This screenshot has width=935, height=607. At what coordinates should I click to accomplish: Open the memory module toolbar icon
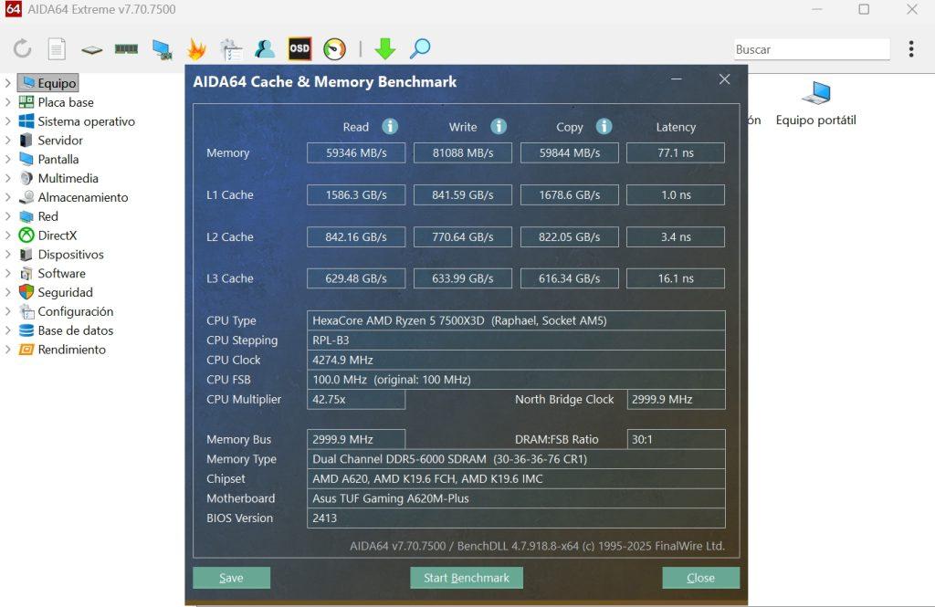coord(126,49)
